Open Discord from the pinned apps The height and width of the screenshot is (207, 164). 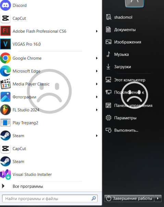click(5, 5)
